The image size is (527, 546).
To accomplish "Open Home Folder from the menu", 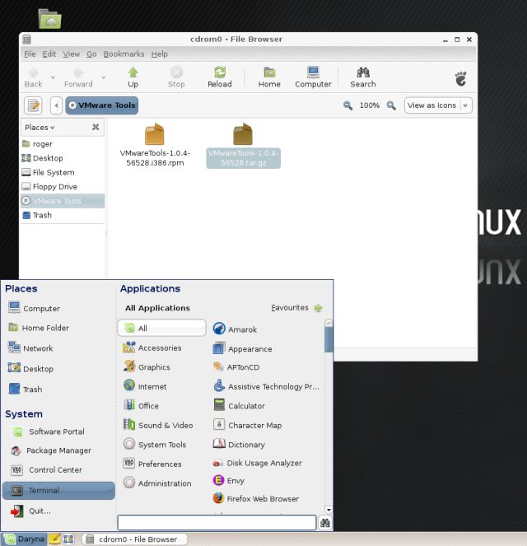I will tap(39, 328).
